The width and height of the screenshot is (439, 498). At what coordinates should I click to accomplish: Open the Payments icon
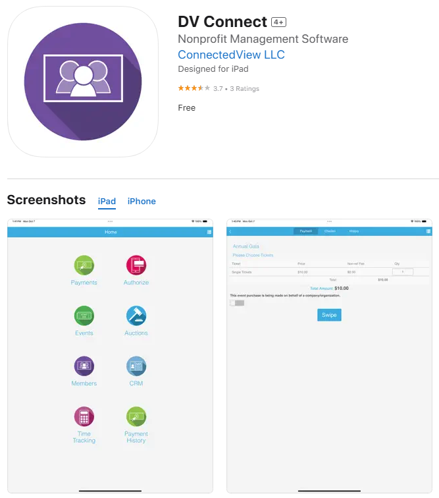(84, 265)
